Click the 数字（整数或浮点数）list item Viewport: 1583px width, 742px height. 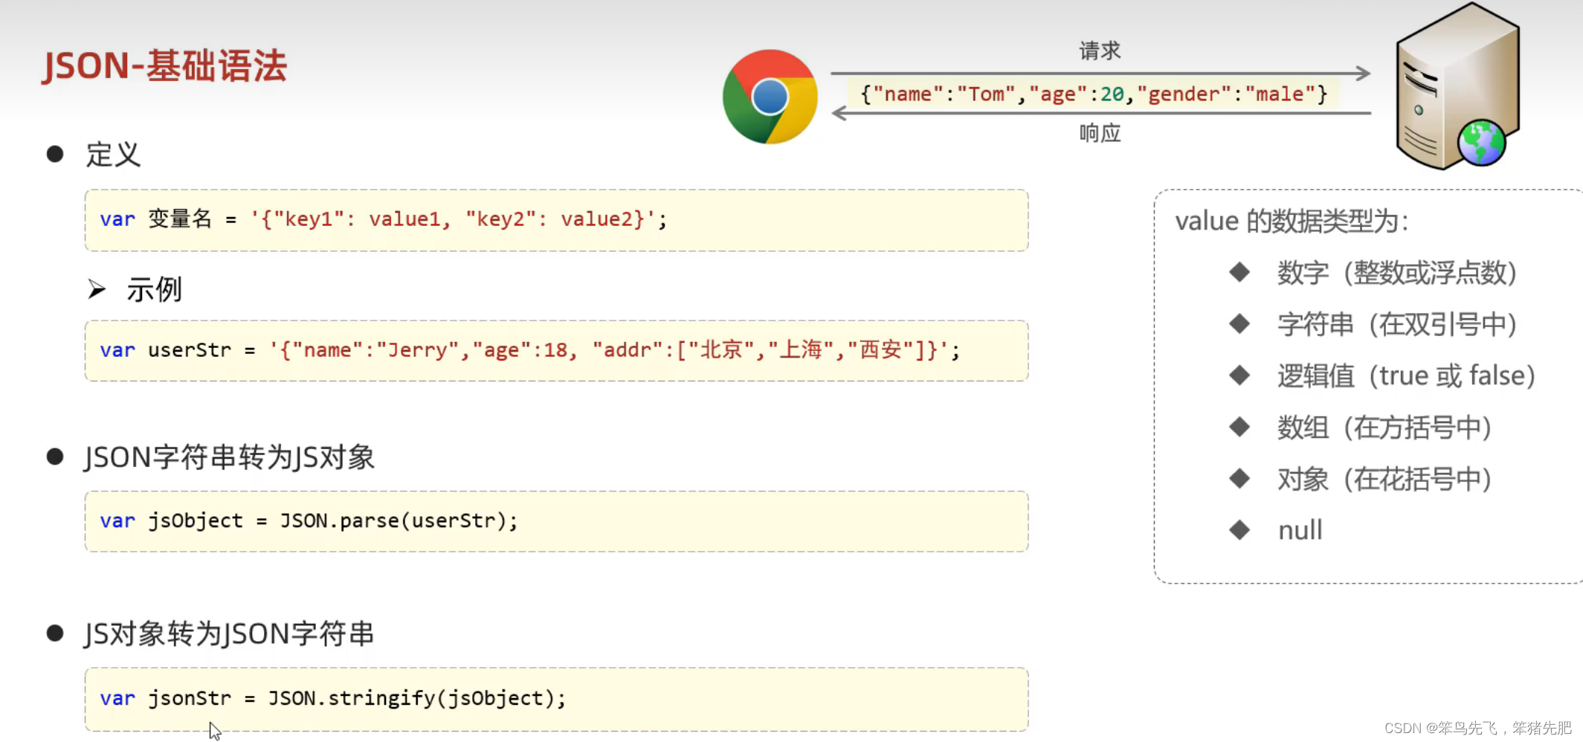click(x=1397, y=273)
